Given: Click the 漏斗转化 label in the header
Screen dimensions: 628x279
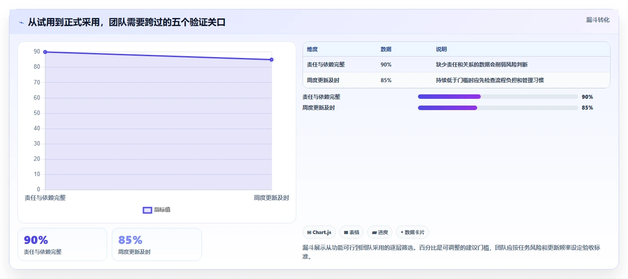Looking at the screenshot, I should pyautogui.click(x=597, y=20).
